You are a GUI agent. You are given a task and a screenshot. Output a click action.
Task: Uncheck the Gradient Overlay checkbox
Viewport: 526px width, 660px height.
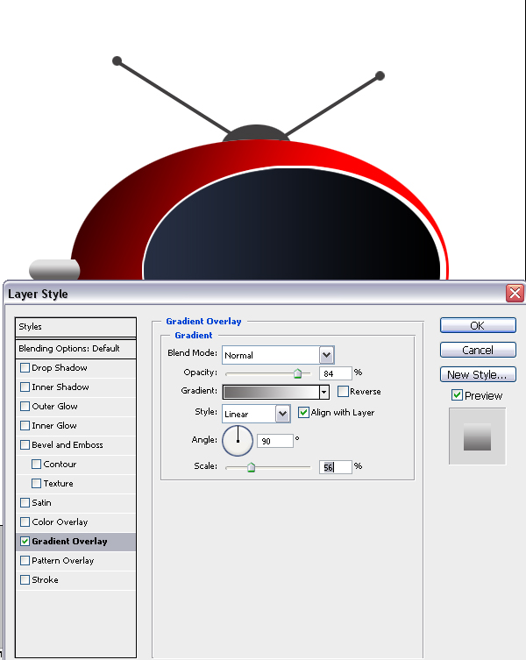pos(25,542)
